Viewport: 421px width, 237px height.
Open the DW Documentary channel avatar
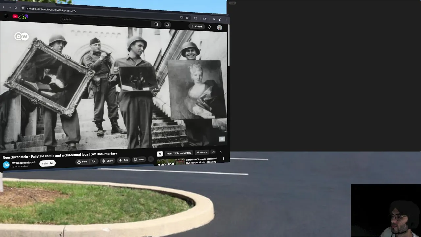pyautogui.click(x=6, y=165)
